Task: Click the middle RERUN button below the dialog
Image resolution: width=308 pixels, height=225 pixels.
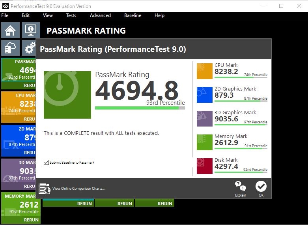Action: [x=114, y=204]
